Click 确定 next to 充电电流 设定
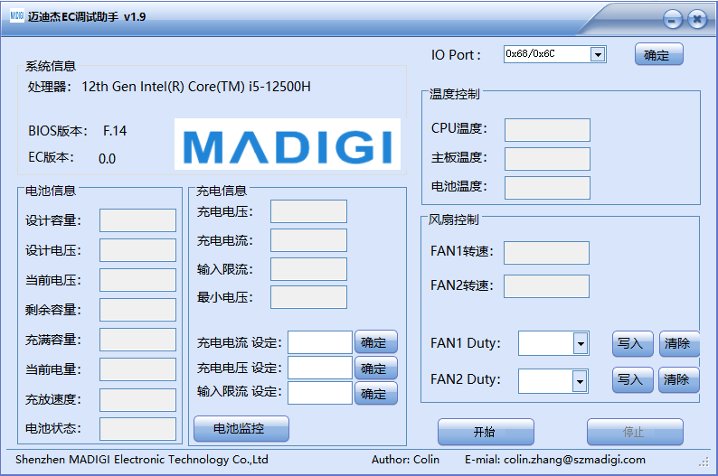The height and width of the screenshot is (476, 718). (x=375, y=343)
